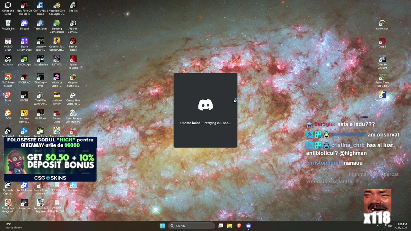Open File Explorer from the taskbar
The width and height of the screenshot is (411, 231).
(230, 226)
